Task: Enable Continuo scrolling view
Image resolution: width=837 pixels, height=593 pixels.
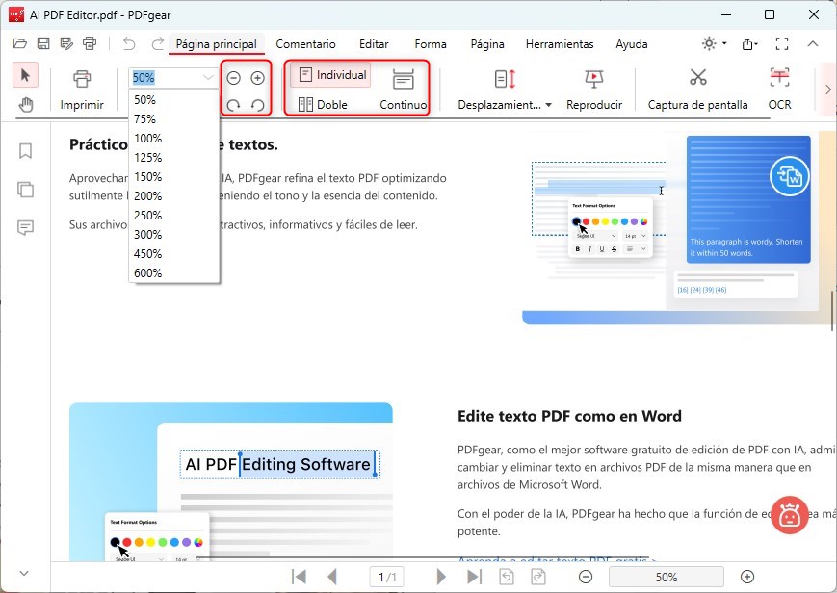Action: (x=403, y=90)
